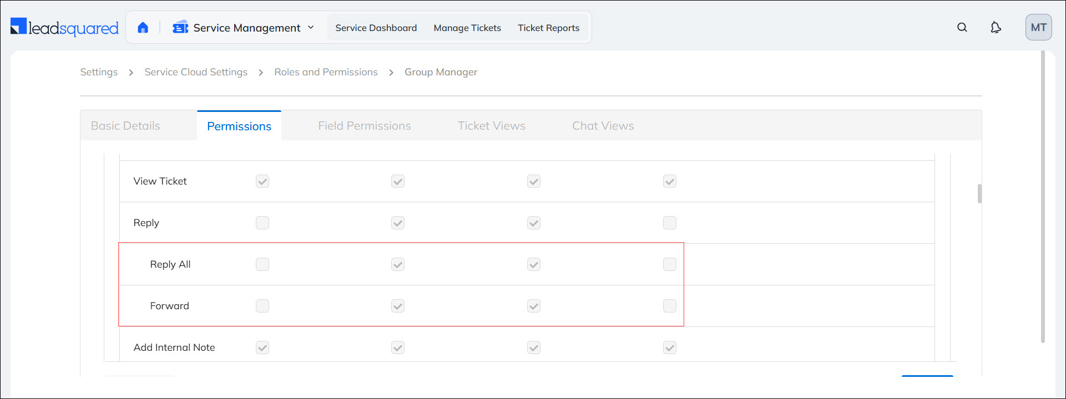The image size is (1066, 399).
Task: Click the Forward row label
Action: (x=169, y=306)
